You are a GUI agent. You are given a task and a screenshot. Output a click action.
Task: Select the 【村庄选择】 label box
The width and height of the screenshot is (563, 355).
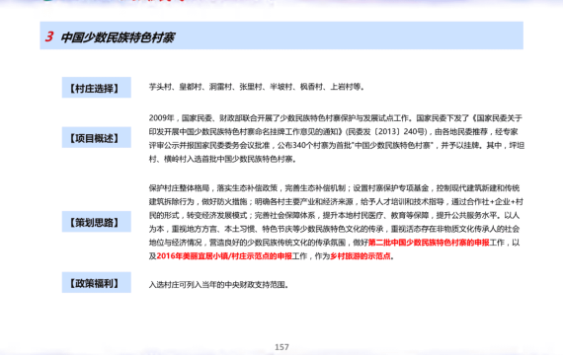[96, 88]
